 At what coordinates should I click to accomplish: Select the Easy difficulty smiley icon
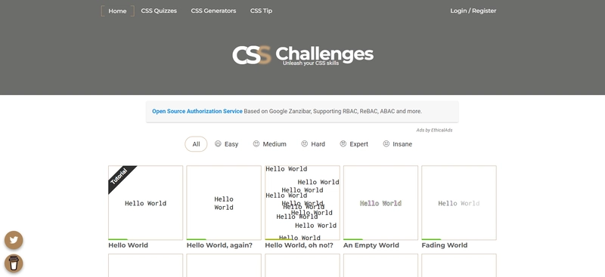click(218, 143)
